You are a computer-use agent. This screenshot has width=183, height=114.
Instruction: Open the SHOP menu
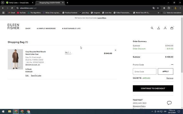pos(28,28)
